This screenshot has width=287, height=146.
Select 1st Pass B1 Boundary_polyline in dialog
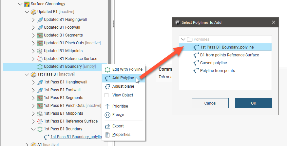227,47
